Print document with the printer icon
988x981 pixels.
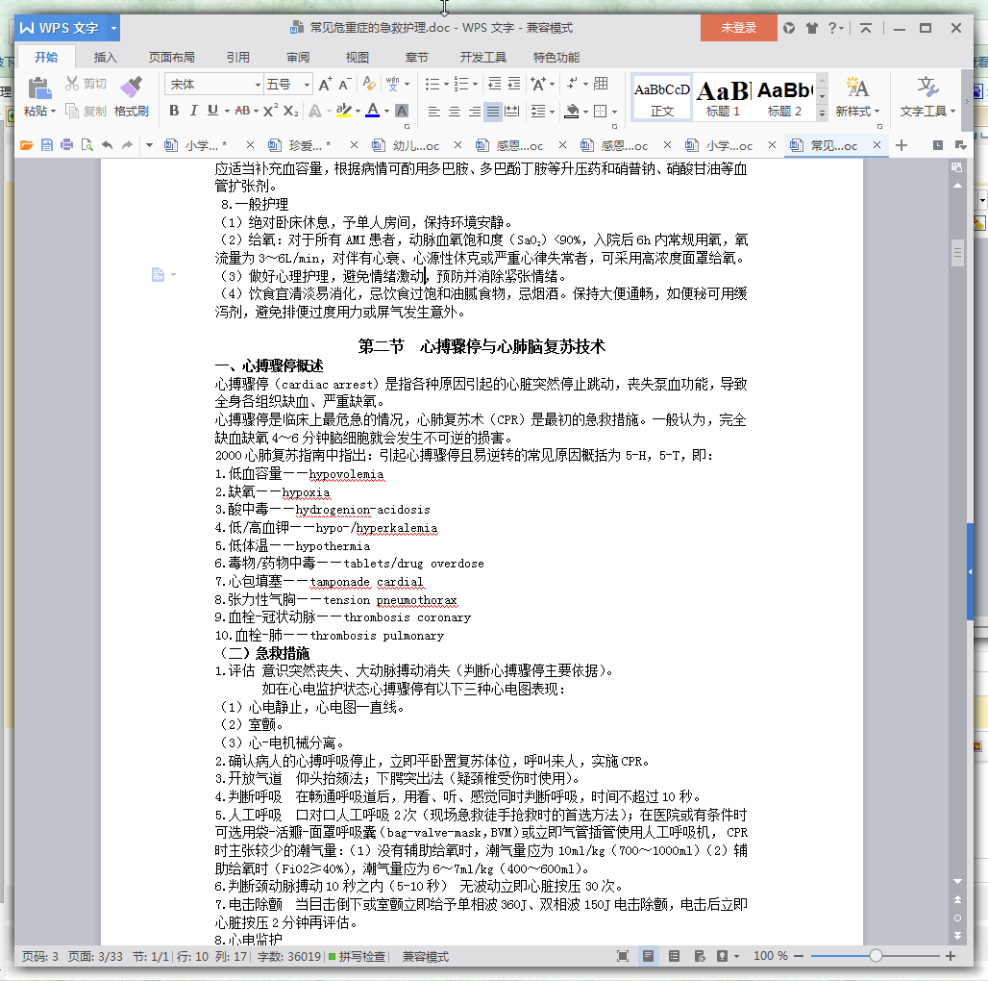(66, 145)
